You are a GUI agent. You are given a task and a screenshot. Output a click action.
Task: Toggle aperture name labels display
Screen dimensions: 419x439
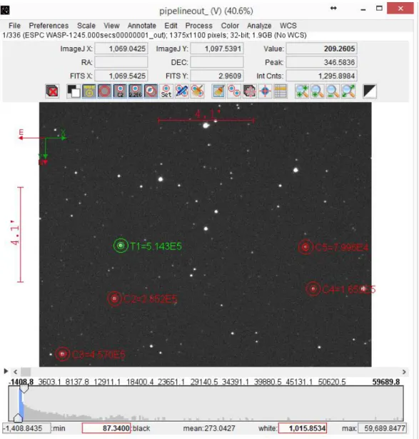click(89, 91)
